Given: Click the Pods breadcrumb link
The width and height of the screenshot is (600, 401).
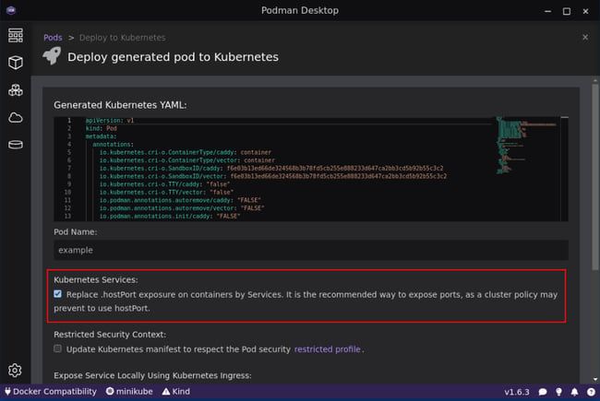Looking at the screenshot, I should 54,38.
